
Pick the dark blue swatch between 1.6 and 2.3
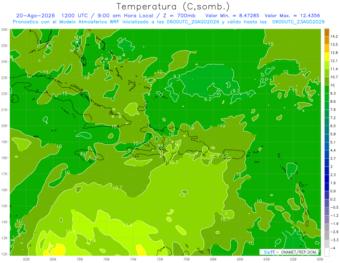(x=327, y=179)
